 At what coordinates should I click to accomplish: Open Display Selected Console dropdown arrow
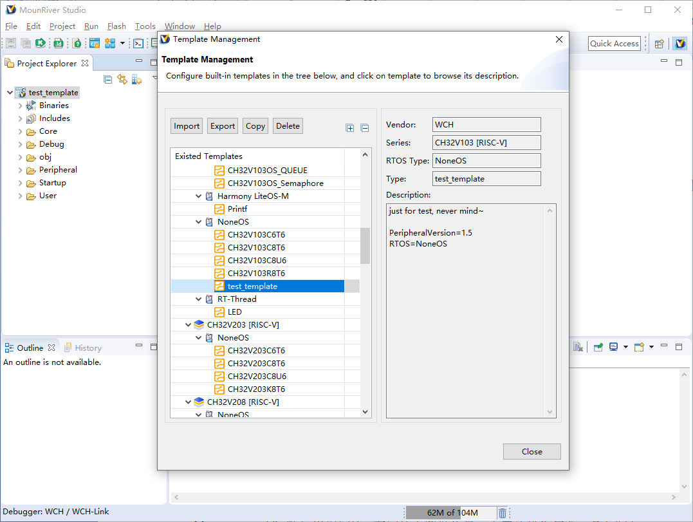pos(625,347)
